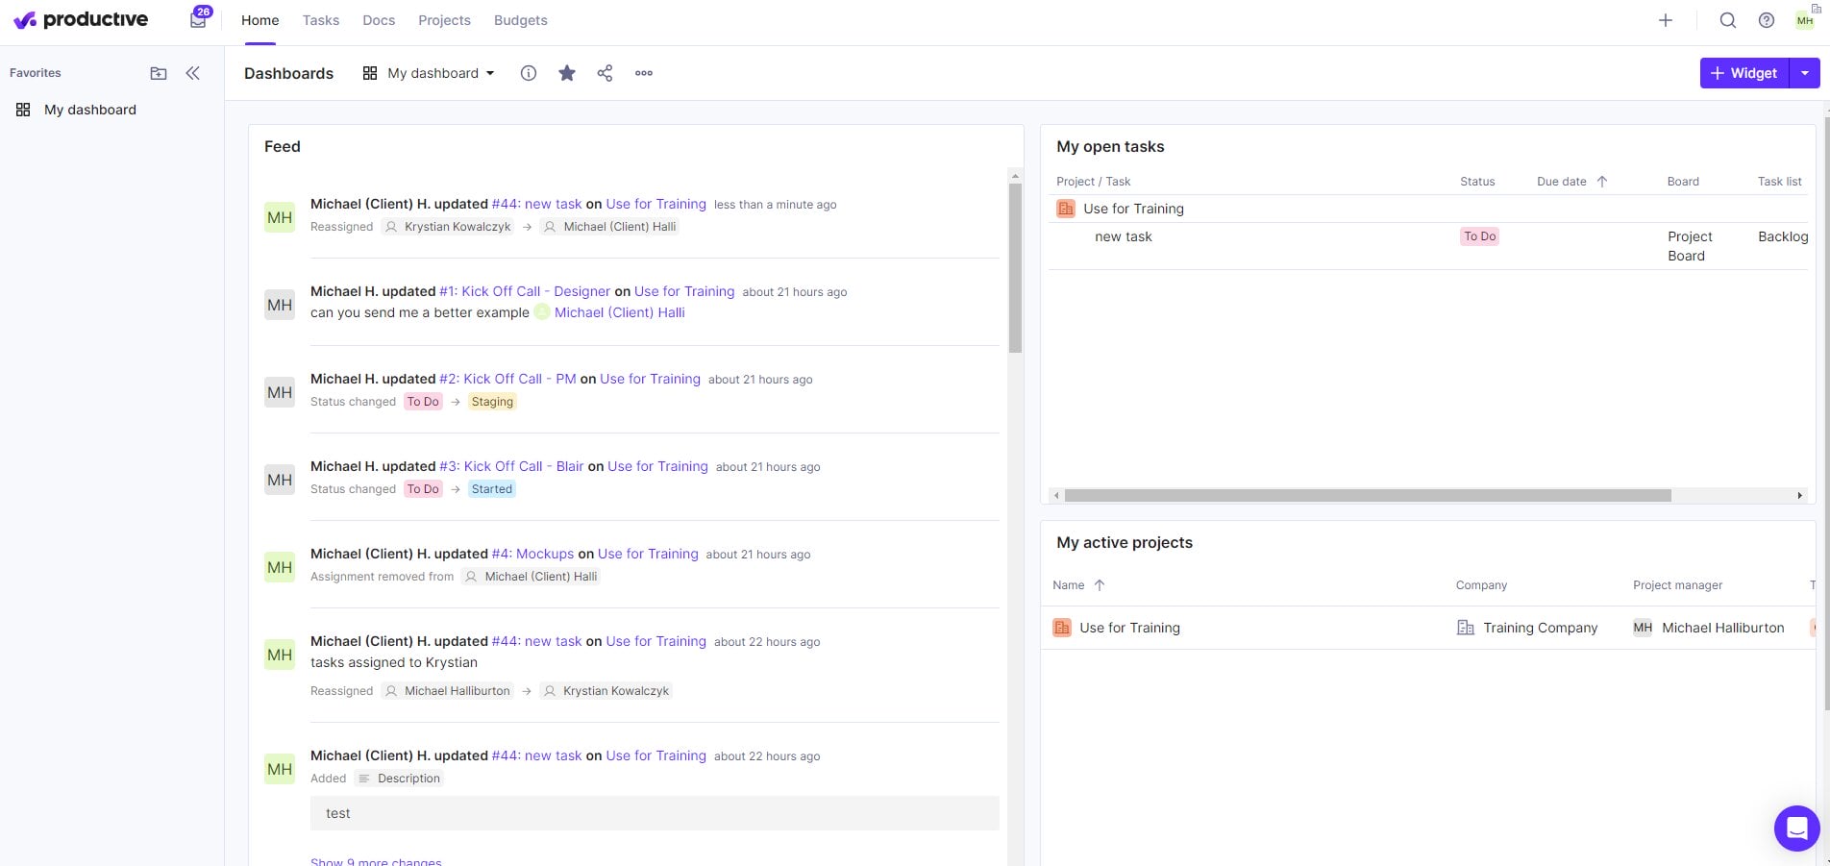
Task: Switch to the Projects tab
Action: tap(444, 20)
